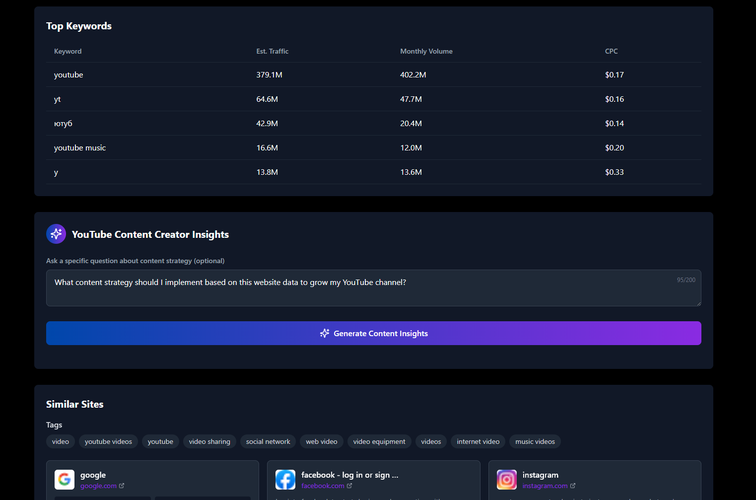This screenshot has width=756, height=500.
Task: Click the CPC column header
Action: tap(611, 51)
